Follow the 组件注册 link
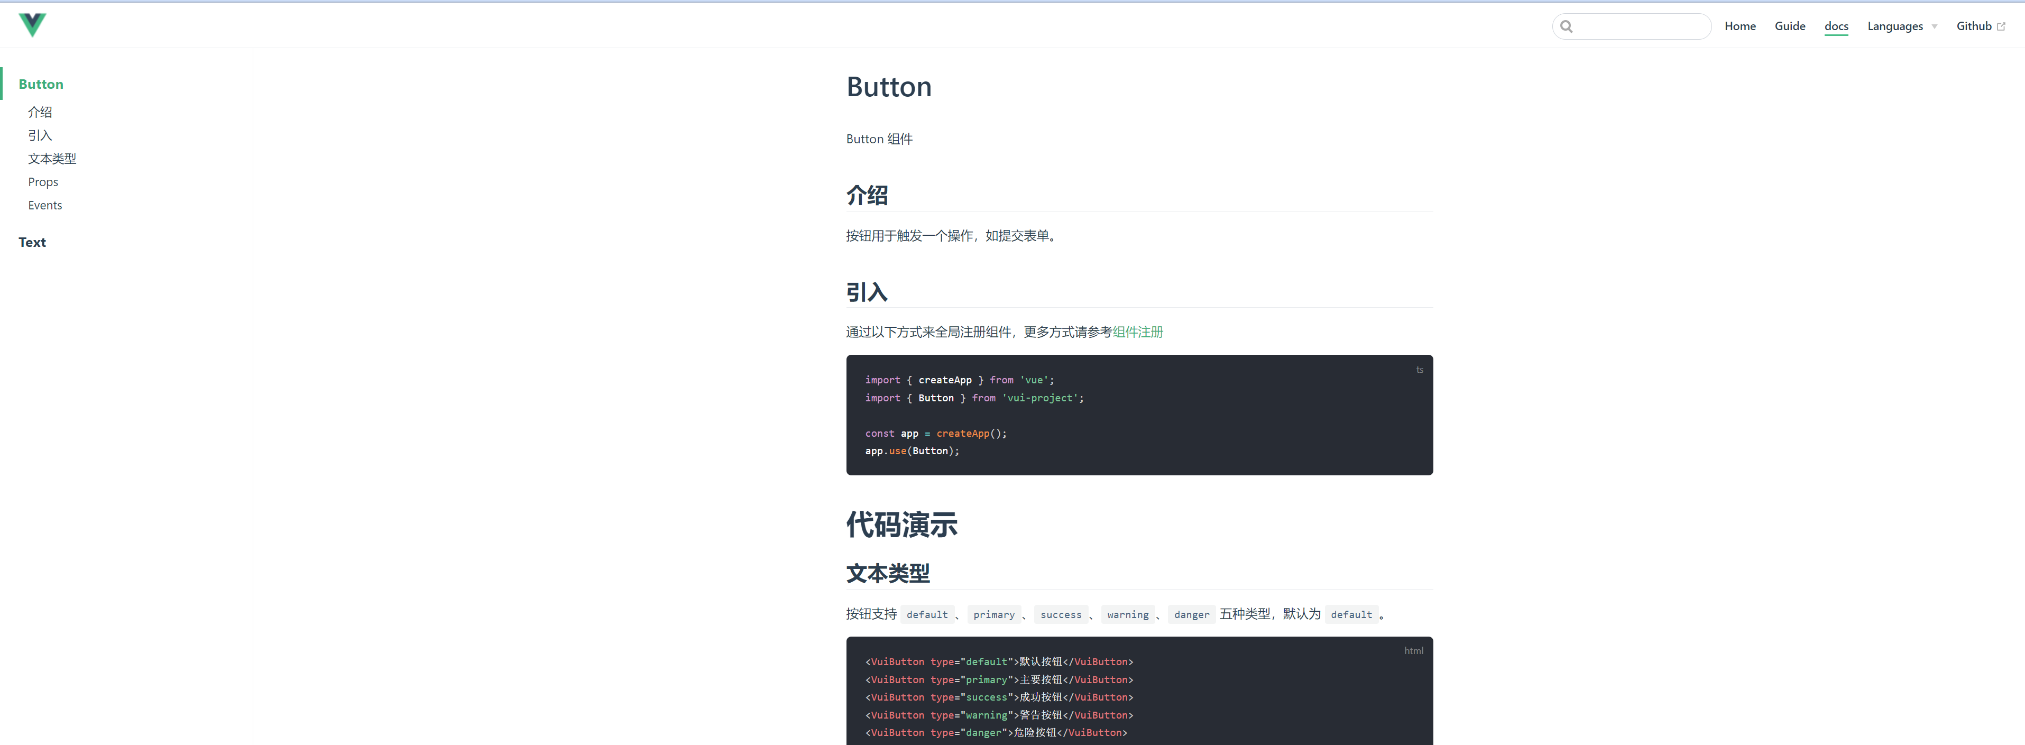Screen dimensions: 2025x745 (1137, 332)
